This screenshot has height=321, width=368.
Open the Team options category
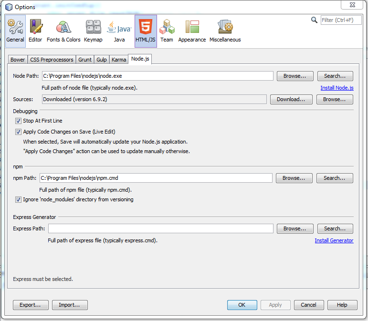coord(167,31)
